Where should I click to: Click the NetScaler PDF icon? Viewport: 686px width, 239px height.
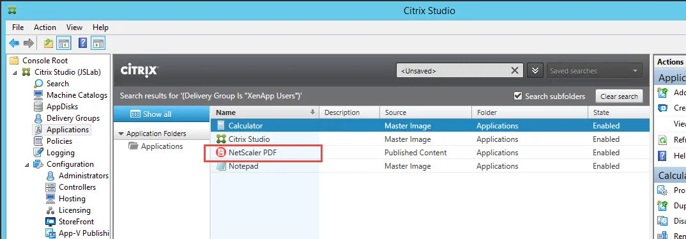click(x=221, y=153)
